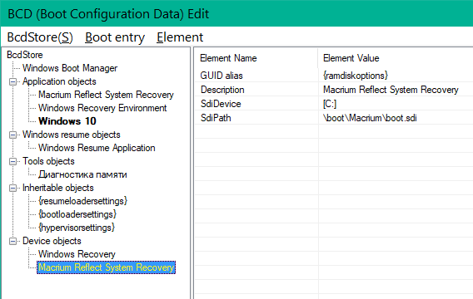Click the Element Value column header
This screenshot has width=473, height=299.
pos(396,58)
